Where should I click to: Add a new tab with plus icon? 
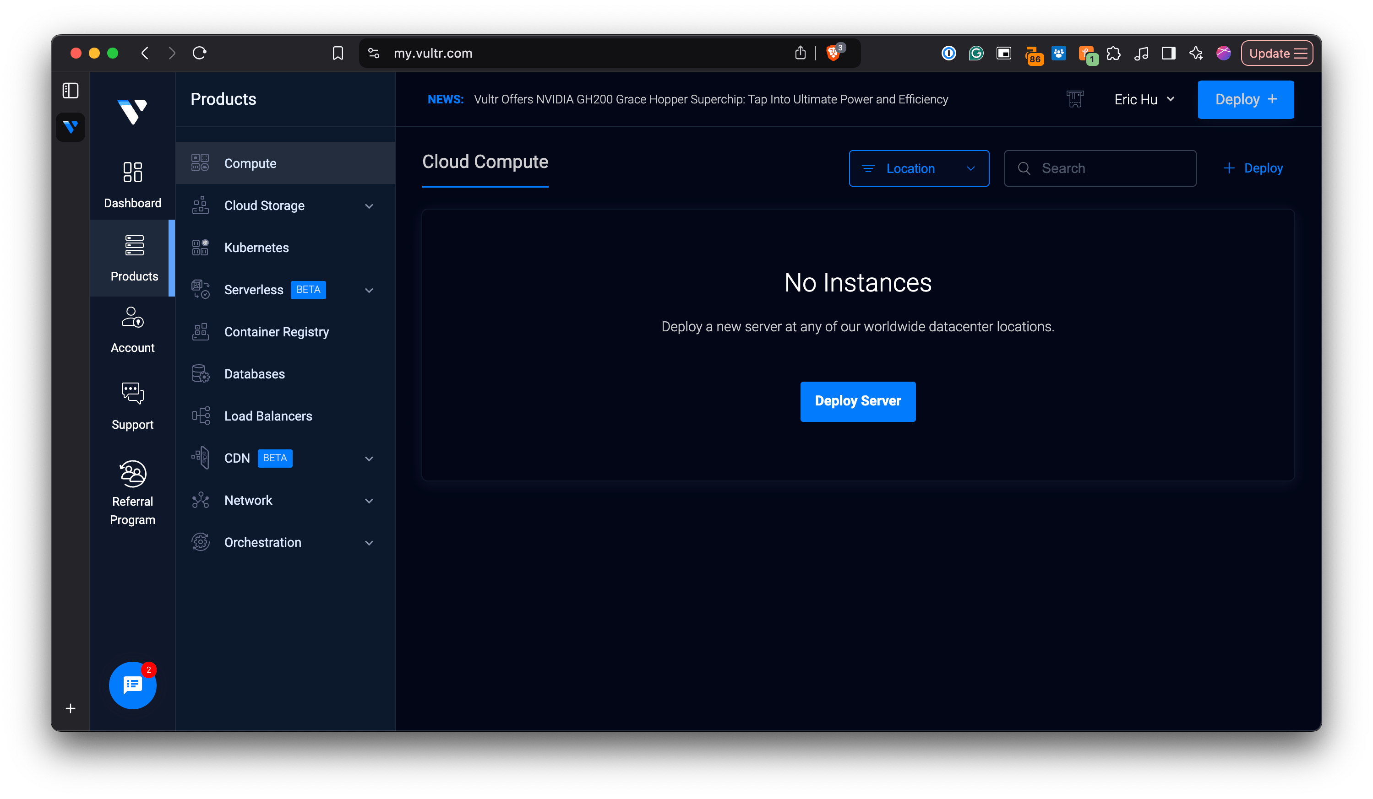(x=70, y=708)
